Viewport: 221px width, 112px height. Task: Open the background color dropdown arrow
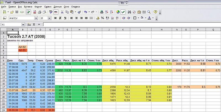[146, 18]
